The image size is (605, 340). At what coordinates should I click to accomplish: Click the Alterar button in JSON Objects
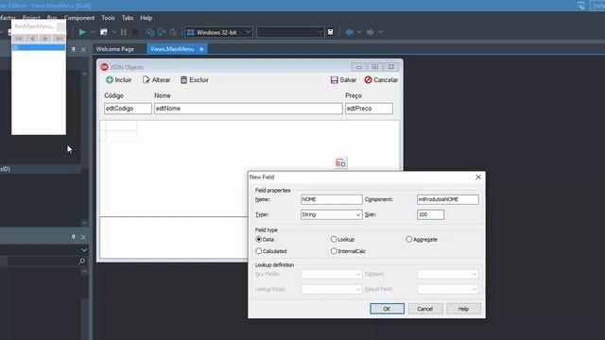pyautogui.click(x=156, y=79)
